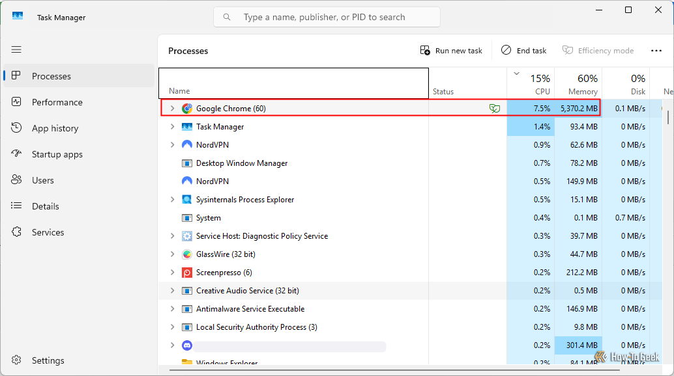Click the Status column header

[467, 83]
